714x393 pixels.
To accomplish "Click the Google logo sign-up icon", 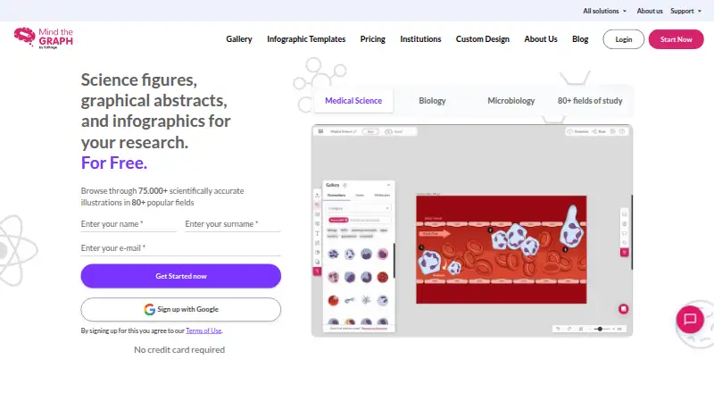I will [x=149, y=310].
